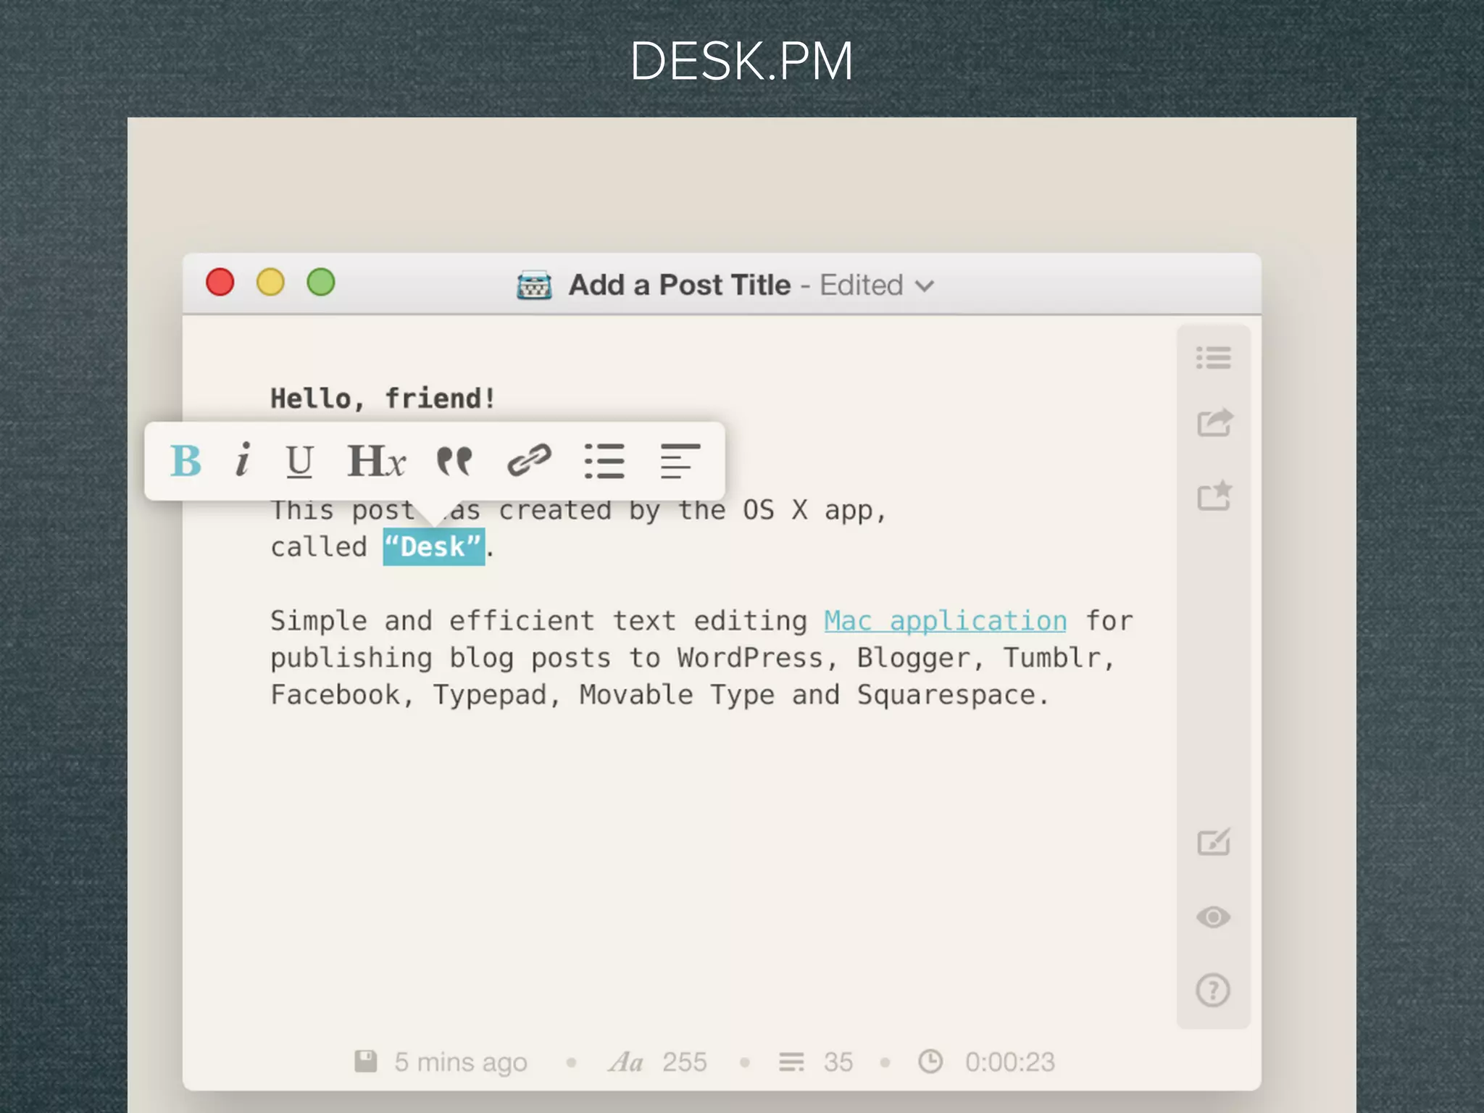Change text alignment with the lines icon
Image resolution: width=1484 pixels, height=1113 pixels.
pyautogui.click(x=680, y=461)
